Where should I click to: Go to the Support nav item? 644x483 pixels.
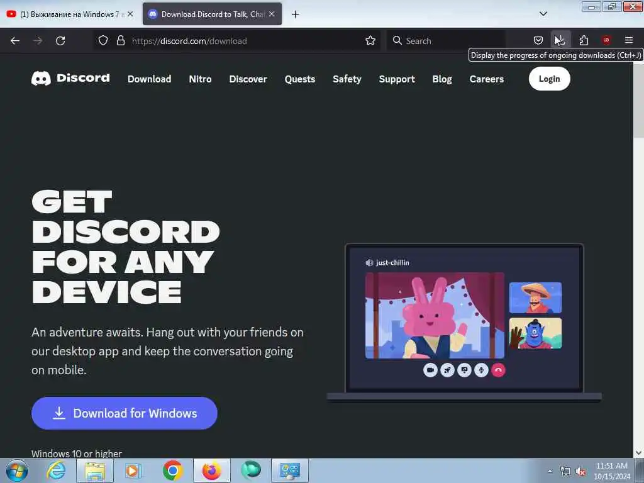(x=397, y=79)
